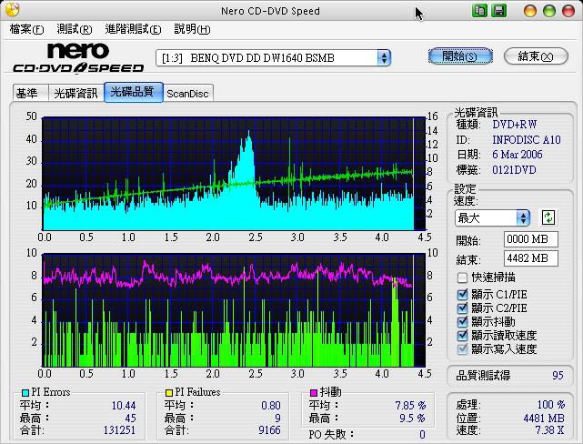Click the disc type DVD+RW text

pyautogui.click(x=515, y=125)
